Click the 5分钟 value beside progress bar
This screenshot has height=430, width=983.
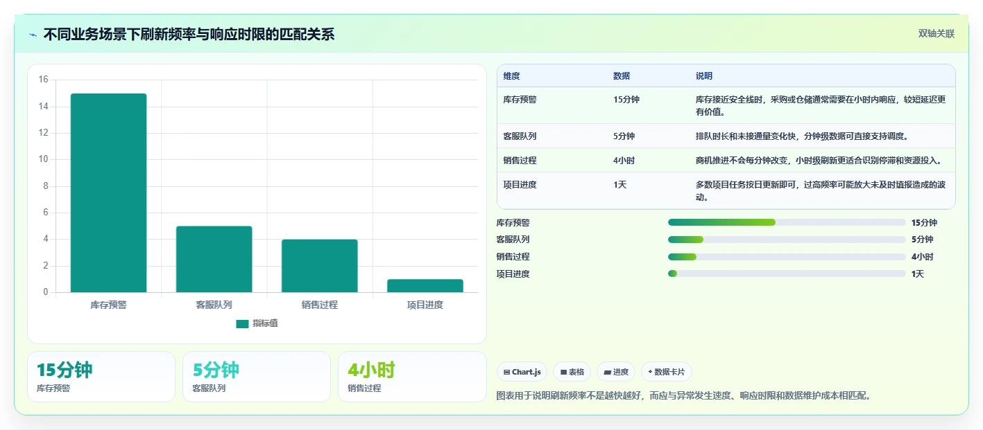[x=922, y=240]
